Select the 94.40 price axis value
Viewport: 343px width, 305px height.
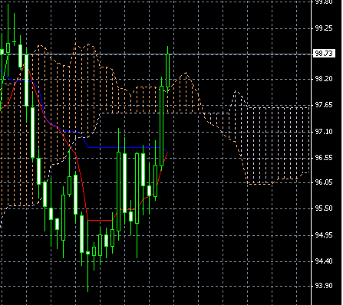[x=324, y=261]
